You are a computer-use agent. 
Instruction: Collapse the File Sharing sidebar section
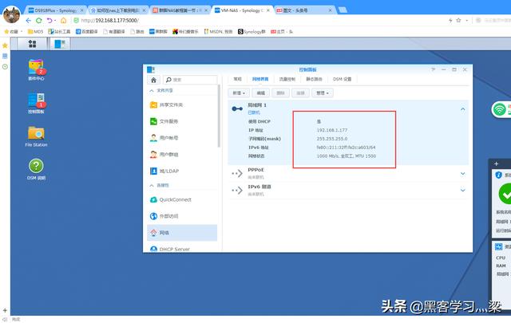point(152,90)
